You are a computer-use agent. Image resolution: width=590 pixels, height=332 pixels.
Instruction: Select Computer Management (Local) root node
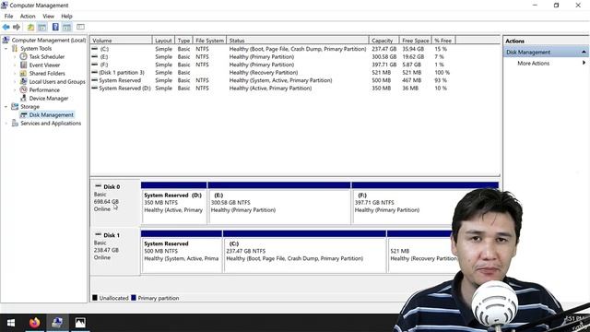click(x=49, y=41)
